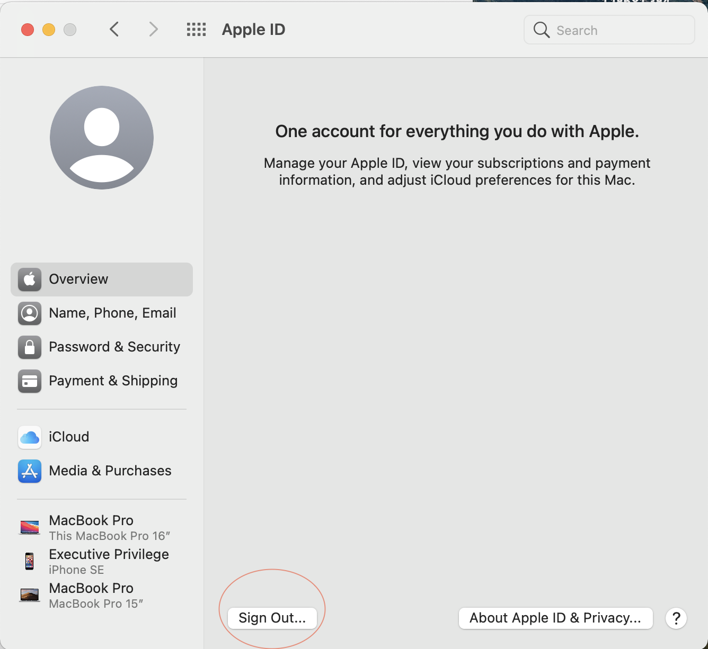708x649 pixels.
Task: Select Executive Privilege iPhone SE device
Action: coord(102,561)
